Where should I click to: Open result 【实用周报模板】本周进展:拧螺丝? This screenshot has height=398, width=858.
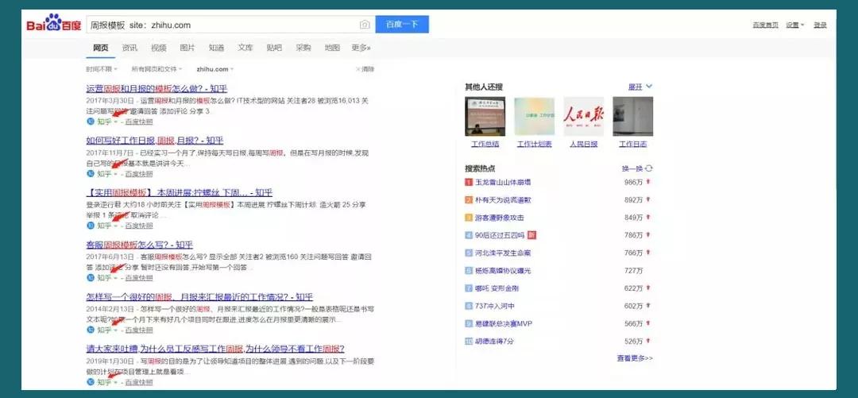[x=179, y=193]
